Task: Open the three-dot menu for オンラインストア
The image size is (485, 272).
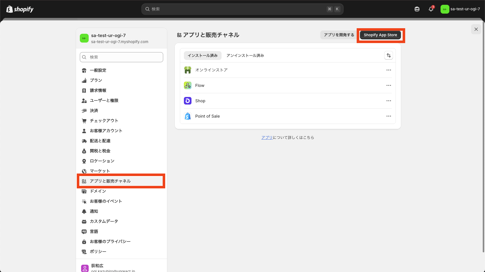Action: click(x=389, y=70)
